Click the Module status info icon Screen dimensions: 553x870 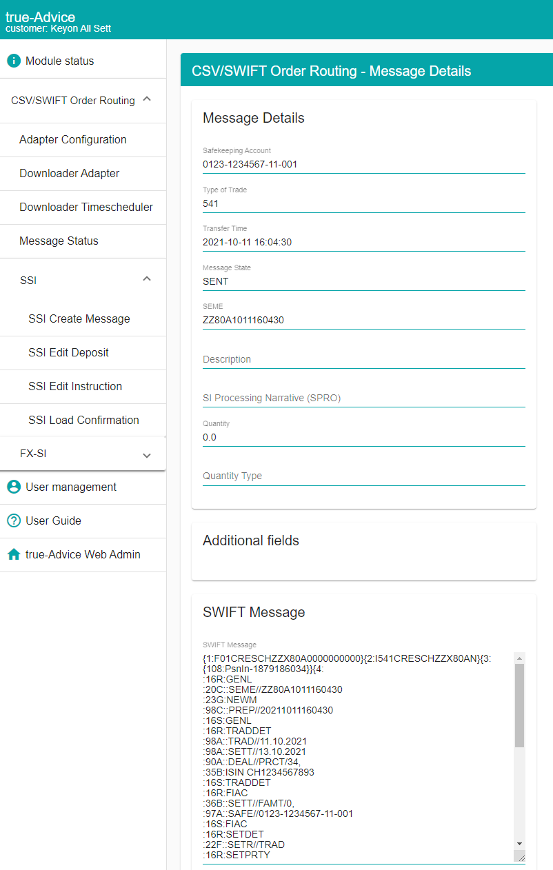coord(14,61)
